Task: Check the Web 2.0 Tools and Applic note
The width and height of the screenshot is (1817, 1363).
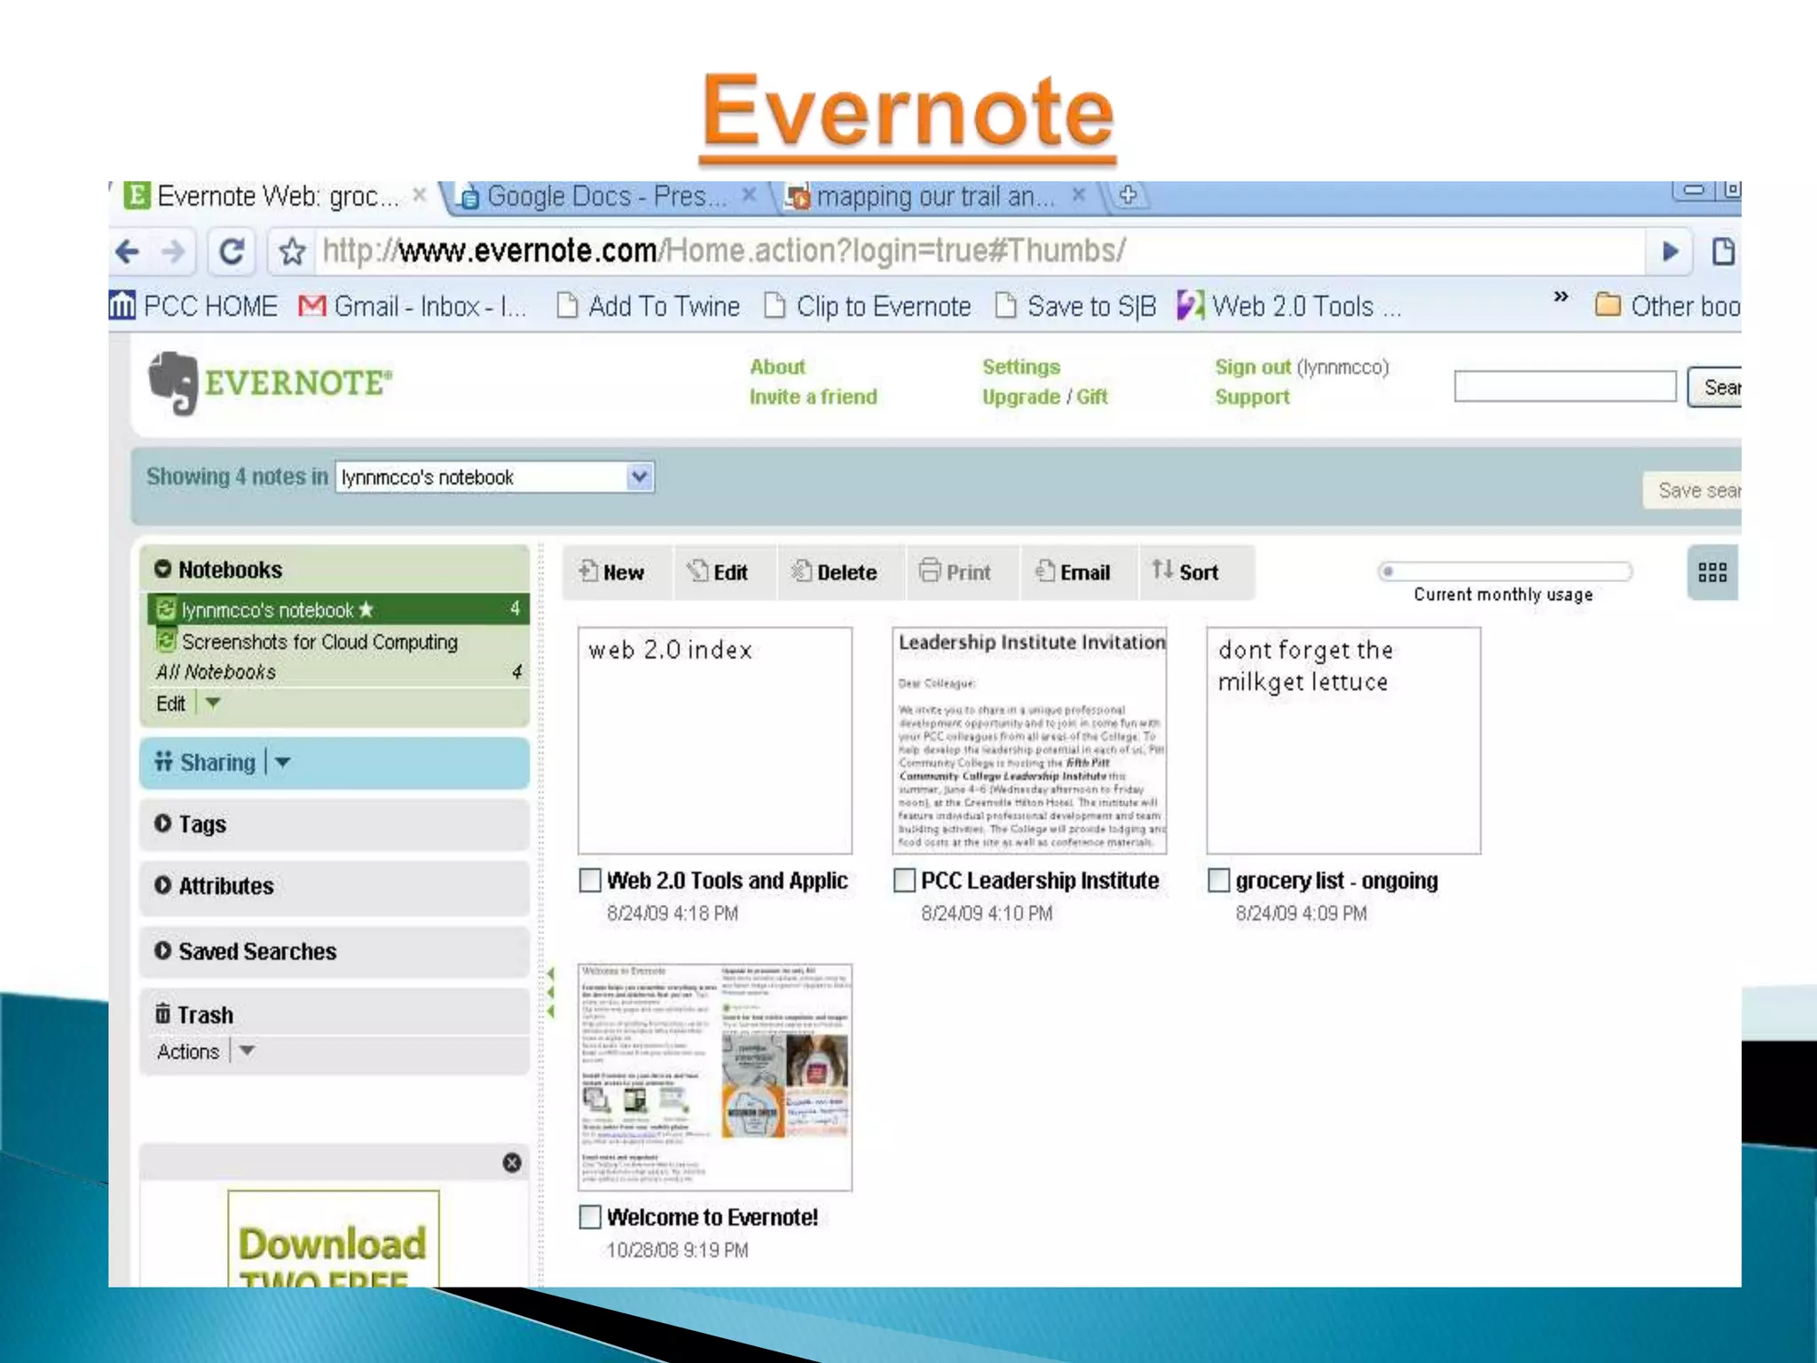Action: click(590, 880)
